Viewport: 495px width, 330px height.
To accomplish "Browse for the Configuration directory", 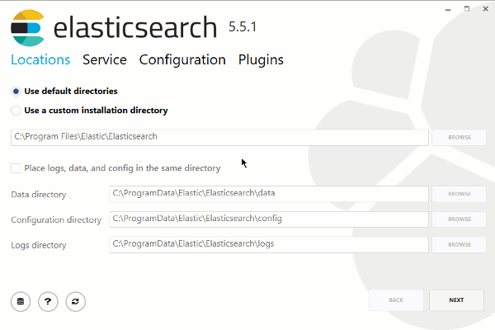I will [460, 219].
